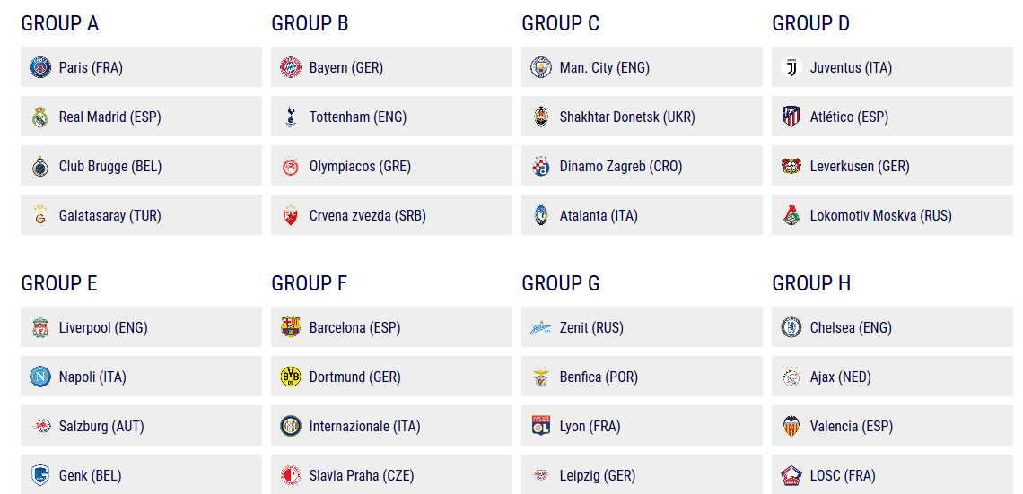The image size is (1023, 494).
Task: Open the Benfica (POR) team link
Action: pyautogui.click(x=599, y=377)
